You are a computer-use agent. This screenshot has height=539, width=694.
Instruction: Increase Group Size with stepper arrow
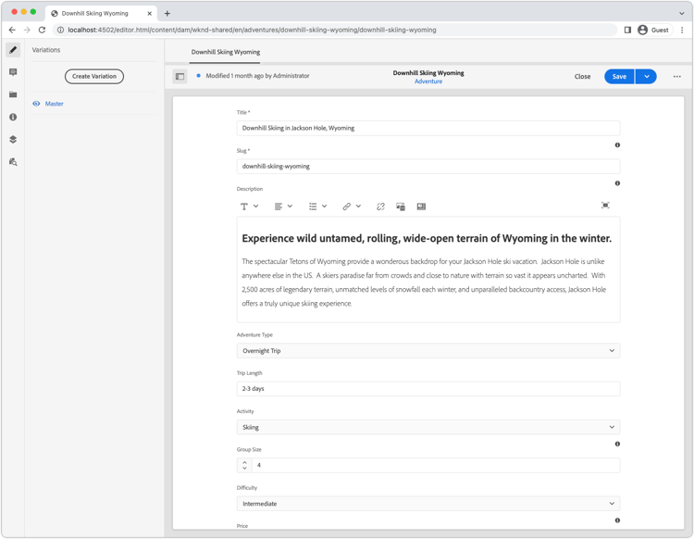point(244,462)
